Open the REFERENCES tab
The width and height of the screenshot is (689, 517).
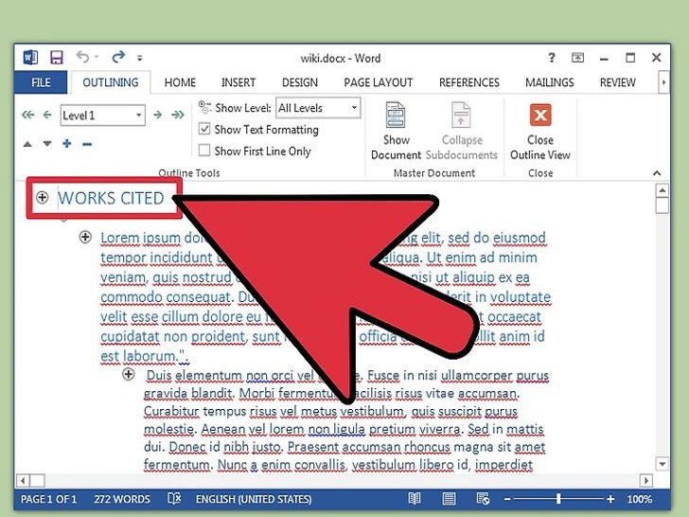[x=469, y=82]
